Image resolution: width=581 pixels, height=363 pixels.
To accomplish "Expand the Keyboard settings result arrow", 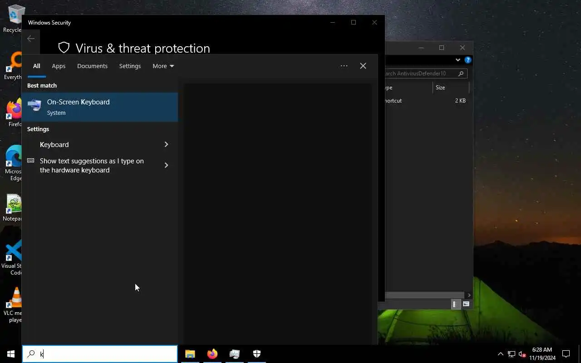I will click(166, 144).
